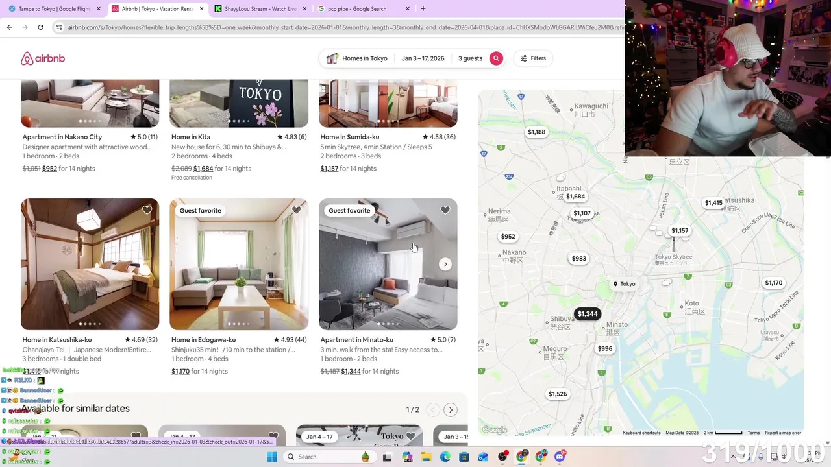Open the Filters panel
Image resolution: width=831 pixels, height=467 pixels.
tap(533, 58)
